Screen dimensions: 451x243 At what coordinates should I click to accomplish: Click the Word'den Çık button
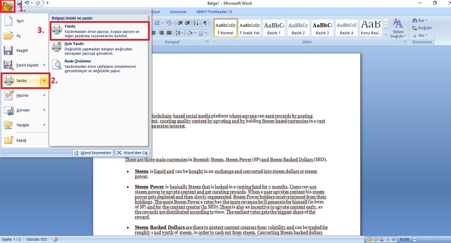pos(133,153)
